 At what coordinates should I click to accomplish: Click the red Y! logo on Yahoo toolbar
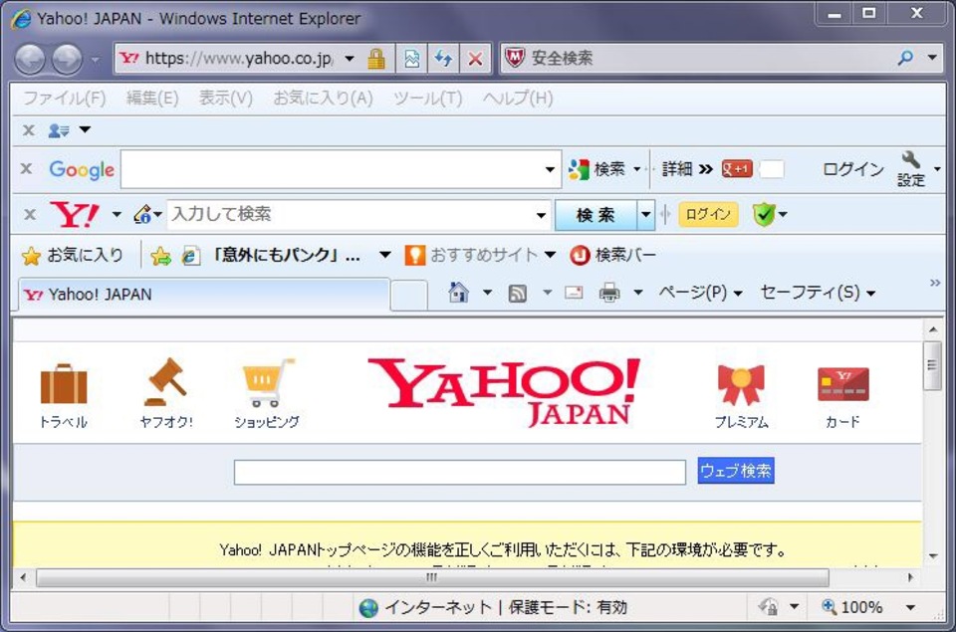(75, 215)
